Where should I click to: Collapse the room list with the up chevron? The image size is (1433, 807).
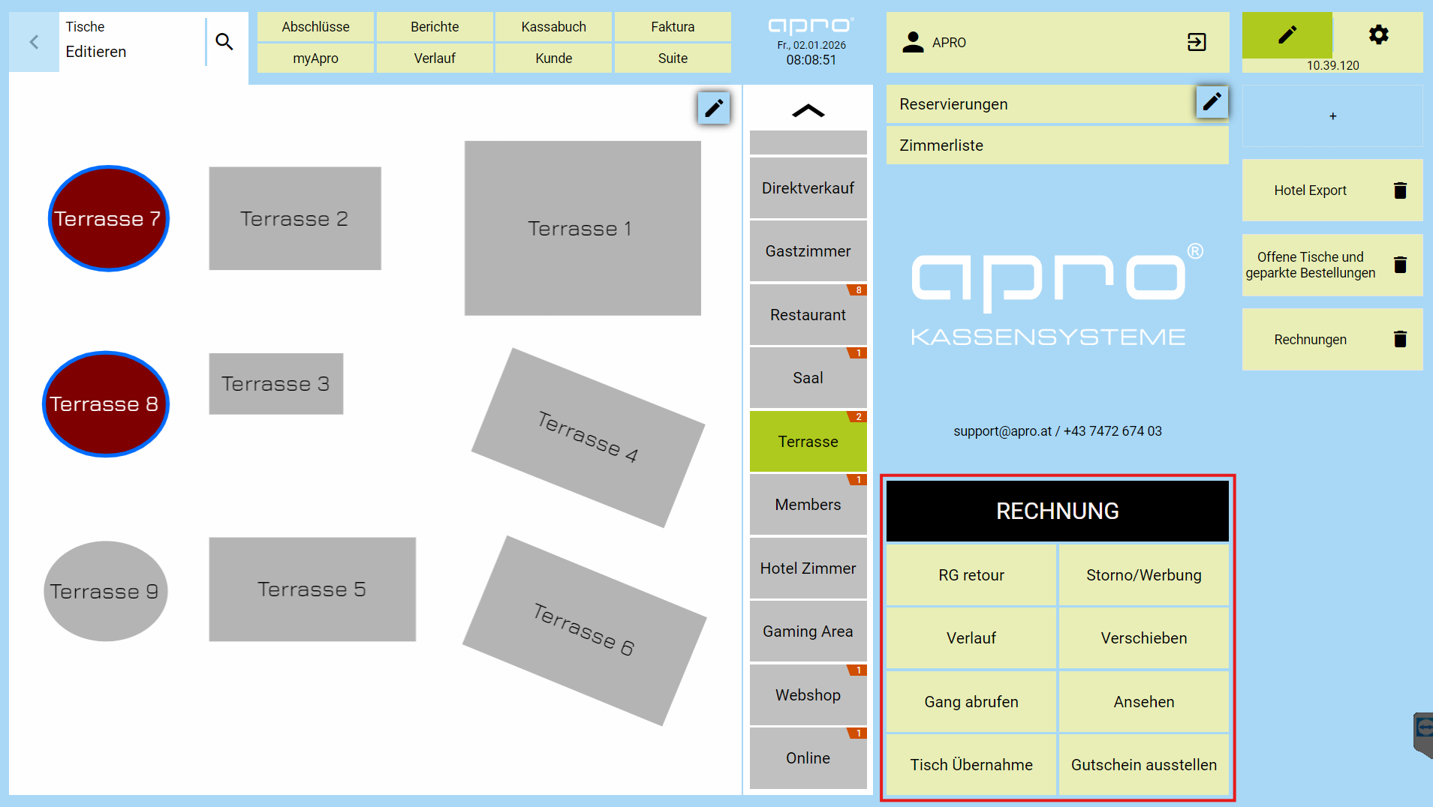tap(808, 111)
